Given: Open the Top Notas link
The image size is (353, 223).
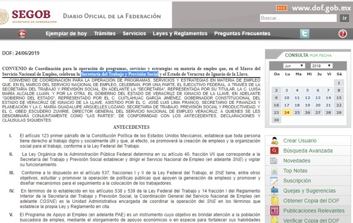Looking at the screenshot, I should (295, 171).
